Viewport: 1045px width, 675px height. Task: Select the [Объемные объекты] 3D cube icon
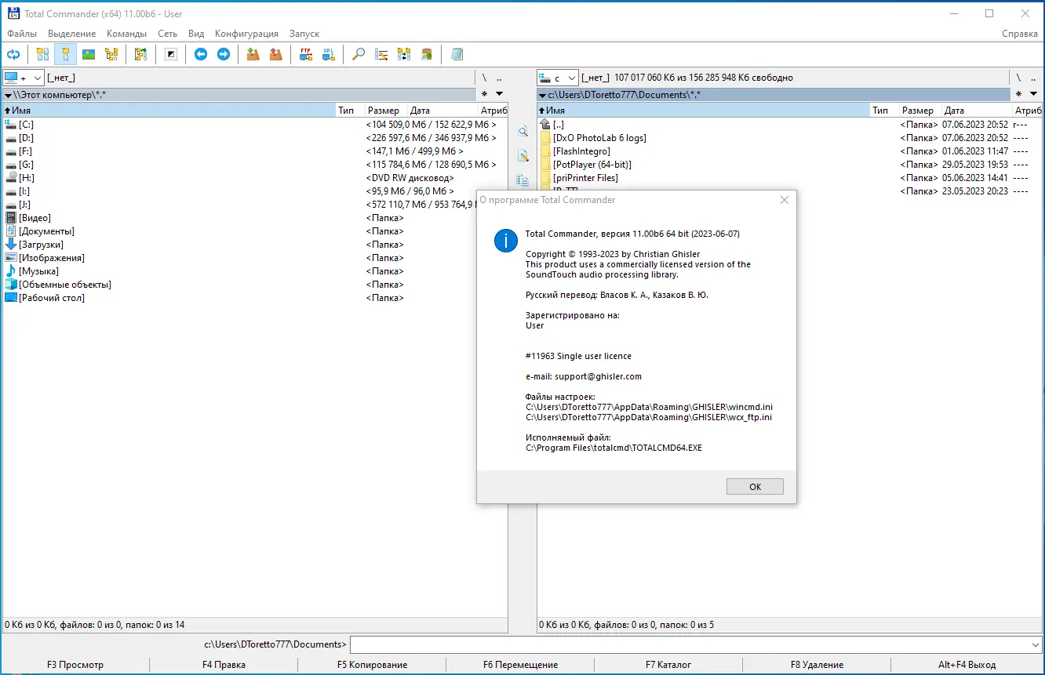pyautogui.click(x=11, y=285)
